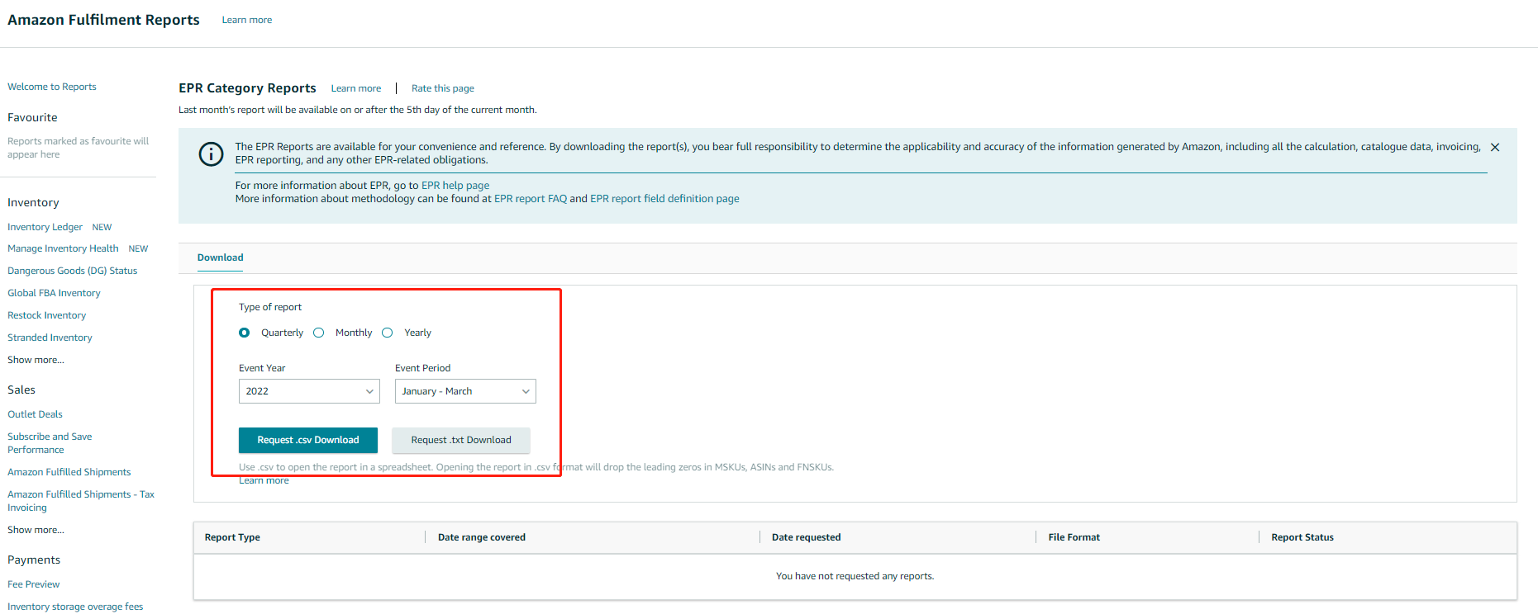
Task: Open Amazon Fulfilled Shipments report
Action: pyautogui.click(x=69, y=472)
